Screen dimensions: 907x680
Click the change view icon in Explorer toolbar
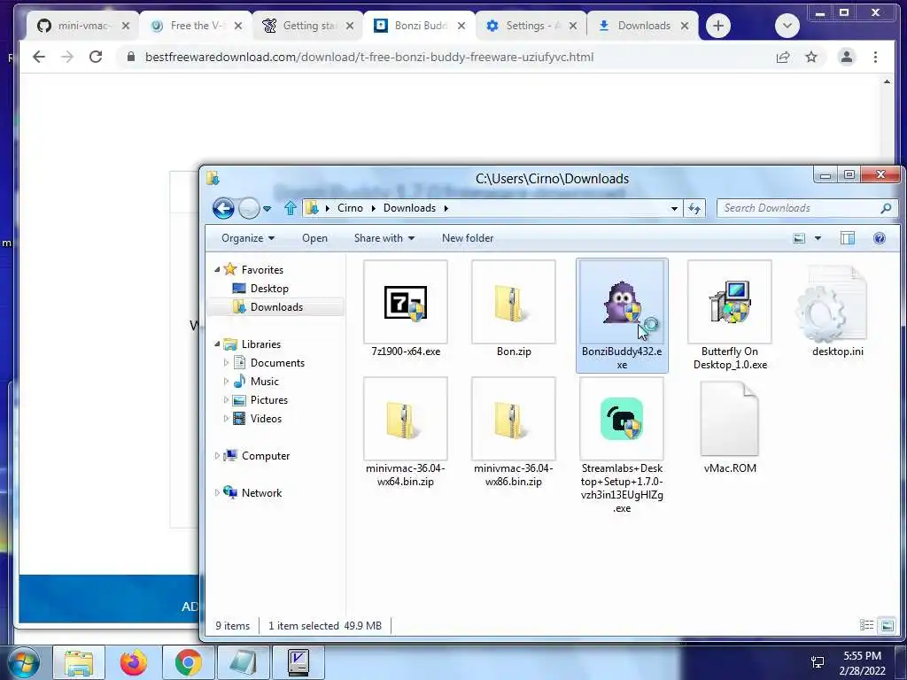(x=799, y=238)
